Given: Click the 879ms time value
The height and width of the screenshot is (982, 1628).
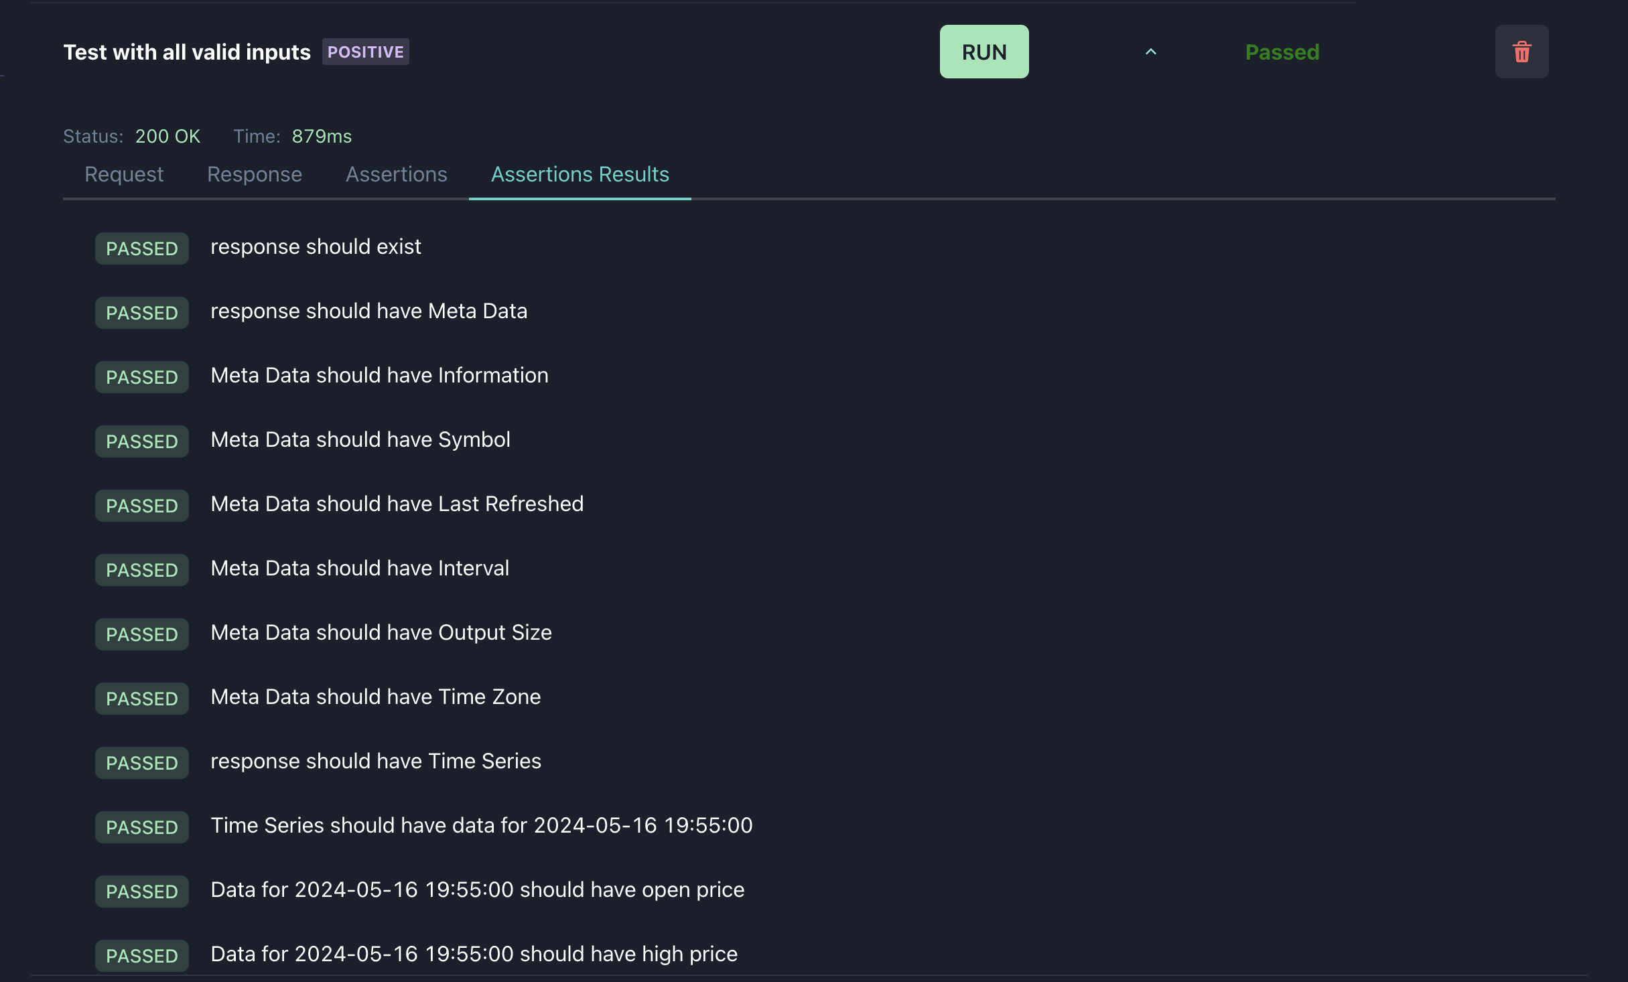Looking at the screenshot, I should (x=322, y=136).
